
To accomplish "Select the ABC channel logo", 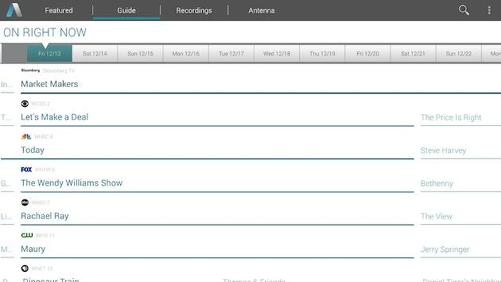I will coord(25,203).
